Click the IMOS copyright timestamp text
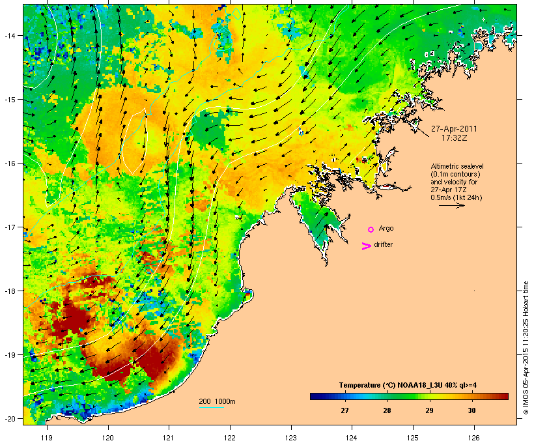534x443 pixels. [526, 348]
